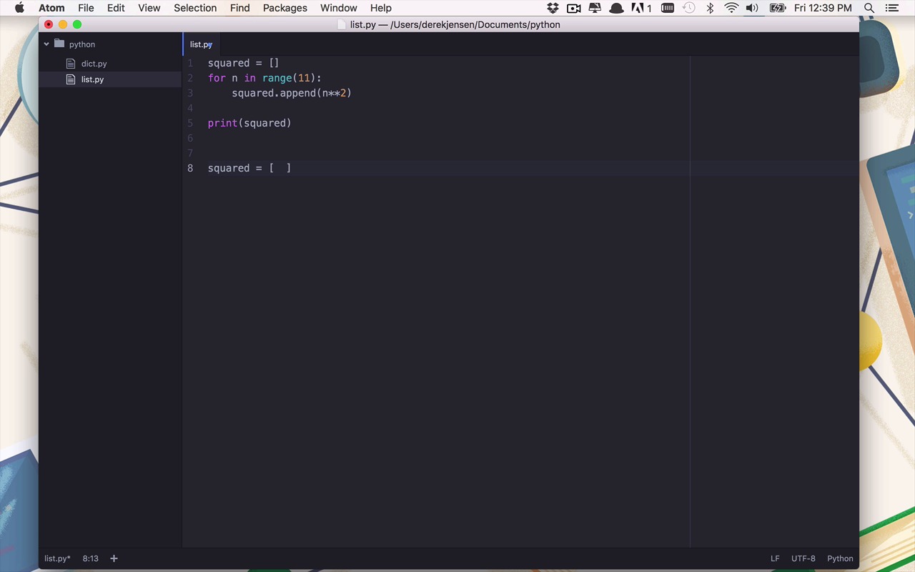Change LF line ending setting
Image resolution: width=915 pixels, height=572 pixels.
[x=775, y=558]
